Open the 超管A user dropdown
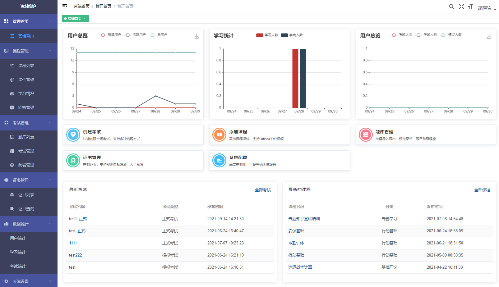The width and height of the screenshot is (499, 287). [x=486, y=8]
